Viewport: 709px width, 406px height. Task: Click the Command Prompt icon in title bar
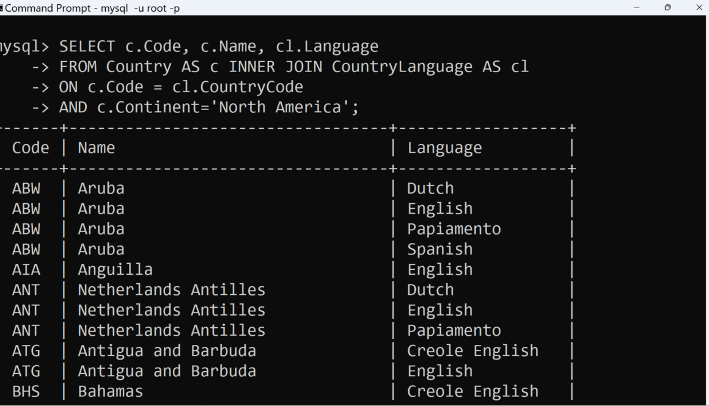click(x=1, y=8)
